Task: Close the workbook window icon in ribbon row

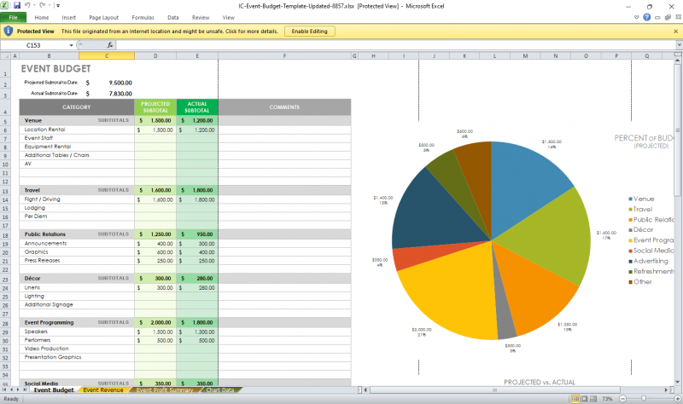Action: tap(678, 17)
